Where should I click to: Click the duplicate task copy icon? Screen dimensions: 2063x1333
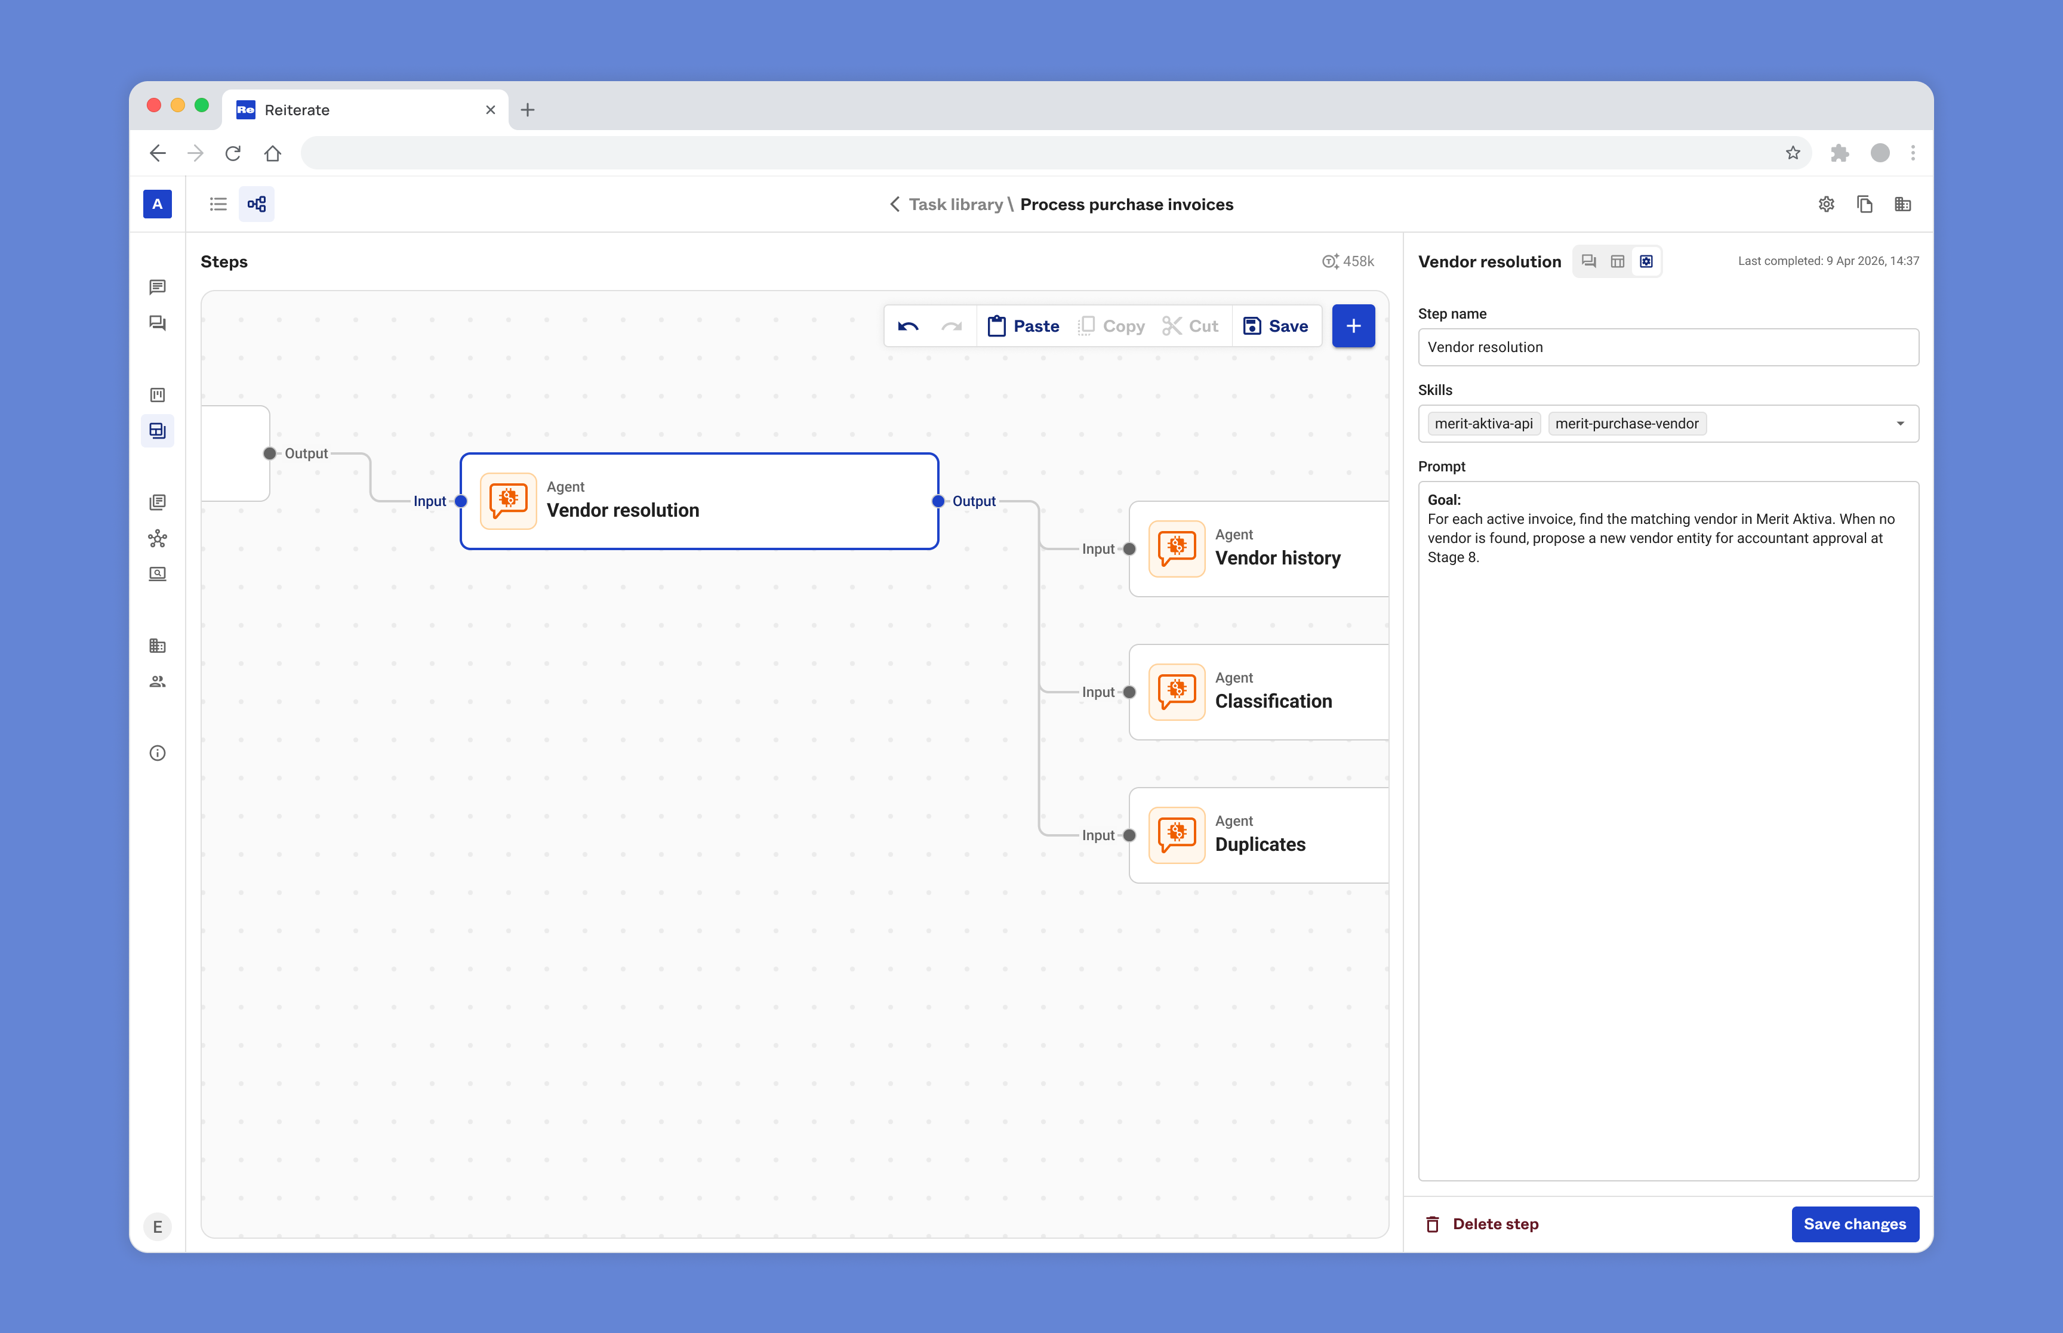(x=1864, y=204)
